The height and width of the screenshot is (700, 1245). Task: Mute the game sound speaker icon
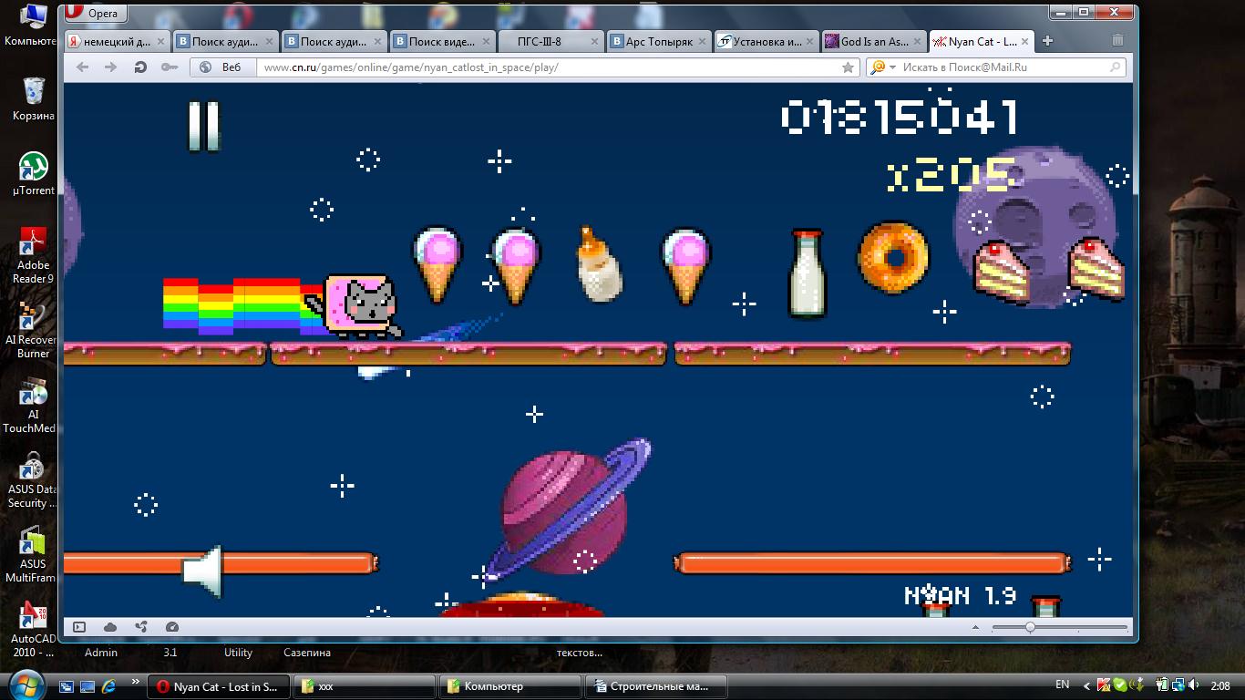[202, 572]
